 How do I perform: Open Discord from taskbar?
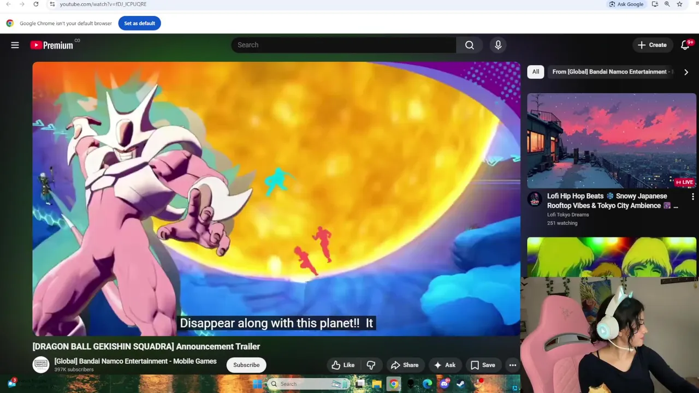[444, 384]
